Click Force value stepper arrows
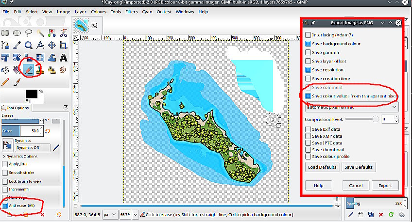Image resolution: width=412 pixels, height=222 pixels. pyautogui.click(x=41, y=131)
